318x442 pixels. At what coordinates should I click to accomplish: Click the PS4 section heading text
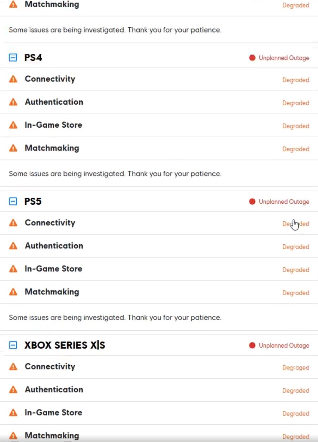tap(33, 58)
